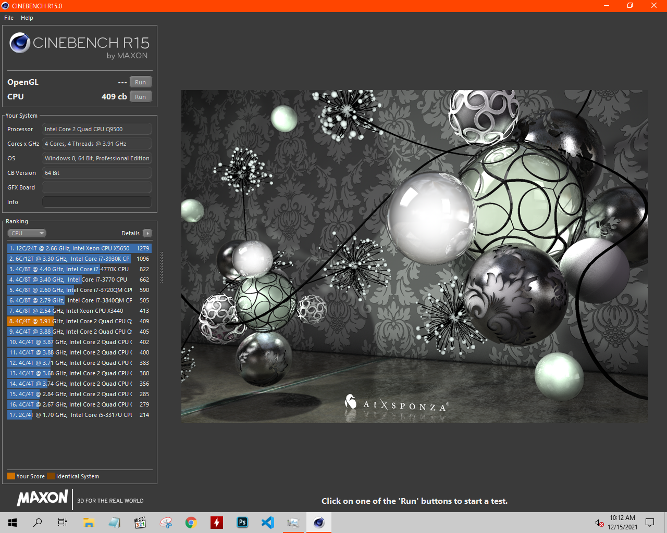Click the rendered benchmark scene image
The image size is (667, 533).
tap(414, 256)
